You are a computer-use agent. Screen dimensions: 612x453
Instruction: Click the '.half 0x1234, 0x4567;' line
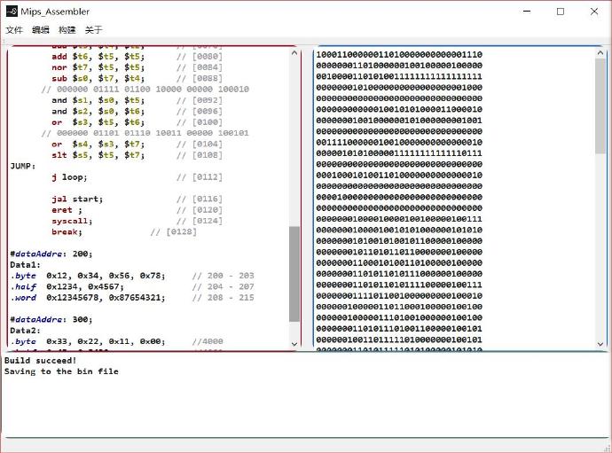pyautogui.click(x=67, y=286)
